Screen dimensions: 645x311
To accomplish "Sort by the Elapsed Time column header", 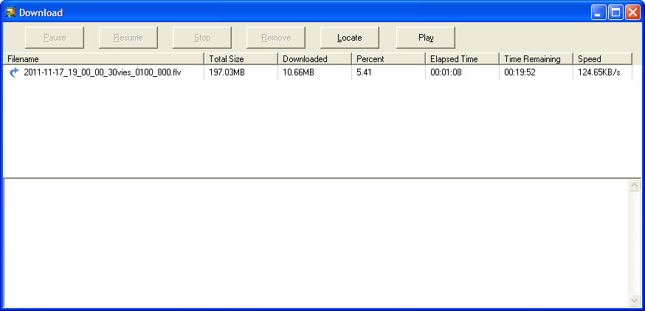I will tap(463, 59).
